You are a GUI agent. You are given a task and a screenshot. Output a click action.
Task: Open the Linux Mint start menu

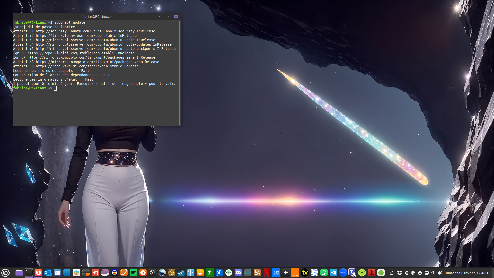coord(5,273)
